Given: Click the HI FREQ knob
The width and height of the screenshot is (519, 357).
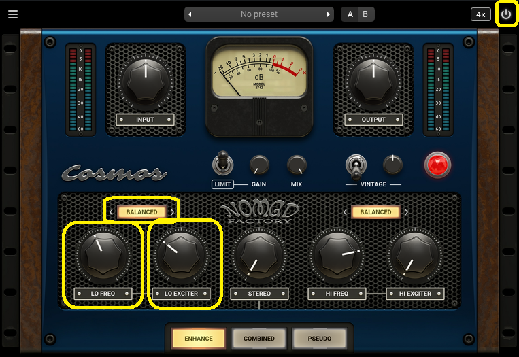Looking at the screenshot, I should 337,256.
